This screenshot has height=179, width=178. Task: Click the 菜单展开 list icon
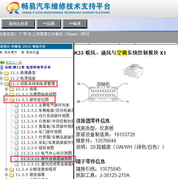click(x=1, y=52)
